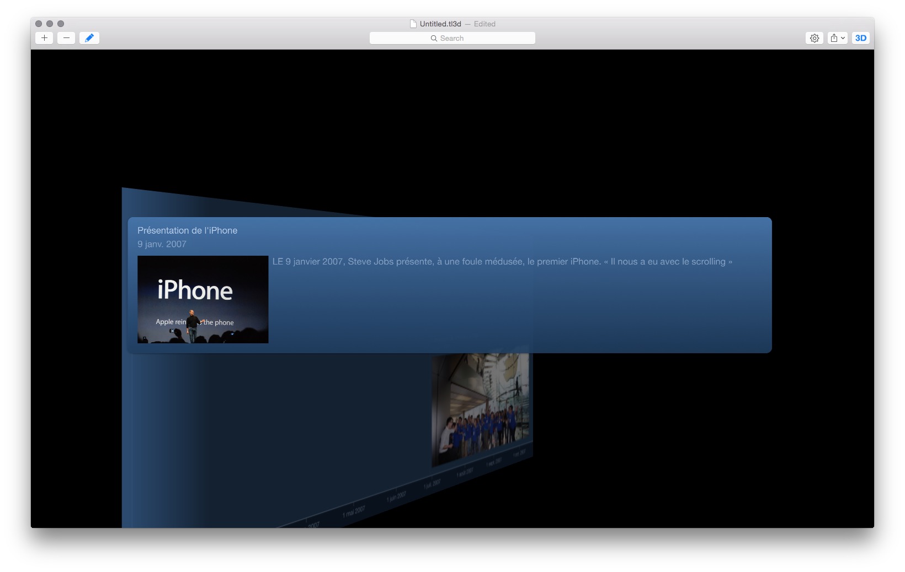The height and width of the screenshot is (572, 905).
Task: Click the minus remove event button
Action: (x=66, y=38)
